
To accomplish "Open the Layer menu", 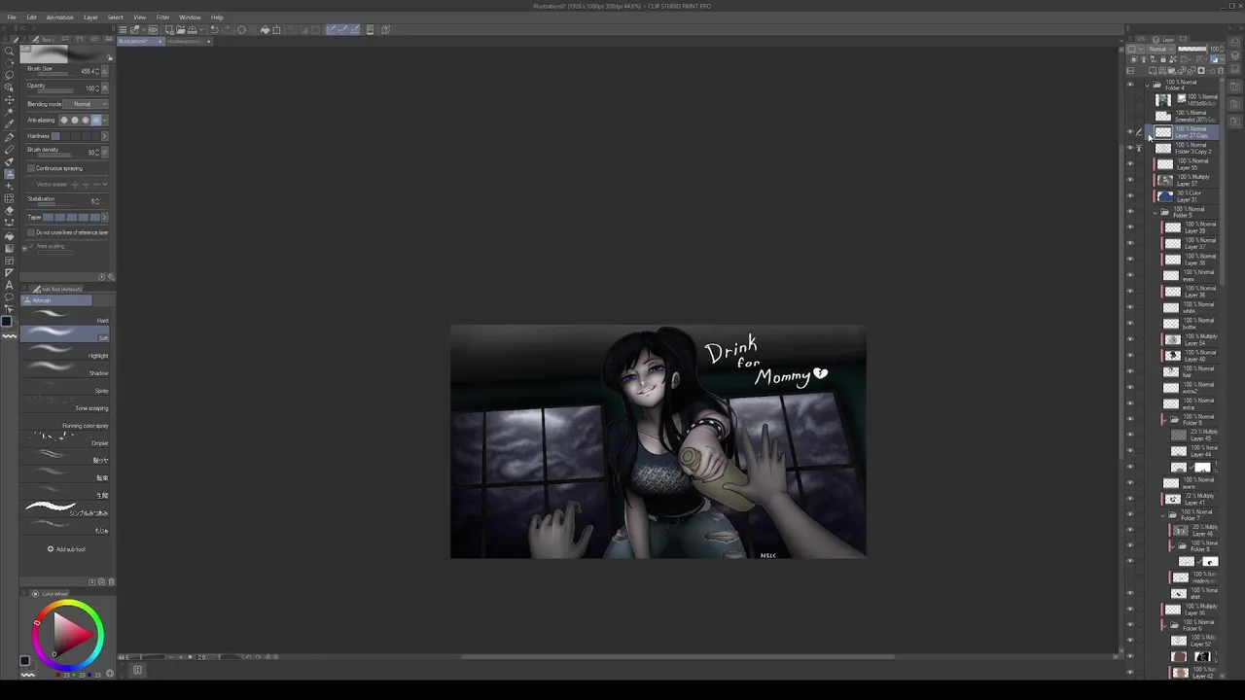I will point(90,17).
